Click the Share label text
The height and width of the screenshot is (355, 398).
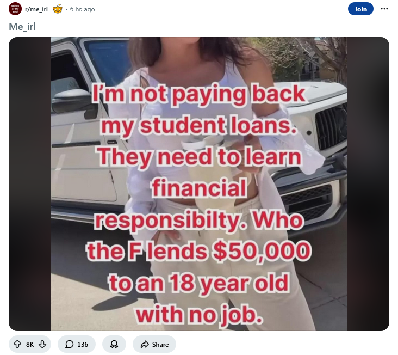(x=160, y=344)
